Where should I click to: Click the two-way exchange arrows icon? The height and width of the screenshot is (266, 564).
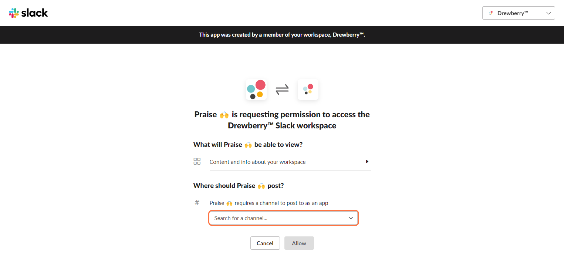coord(282,90)
